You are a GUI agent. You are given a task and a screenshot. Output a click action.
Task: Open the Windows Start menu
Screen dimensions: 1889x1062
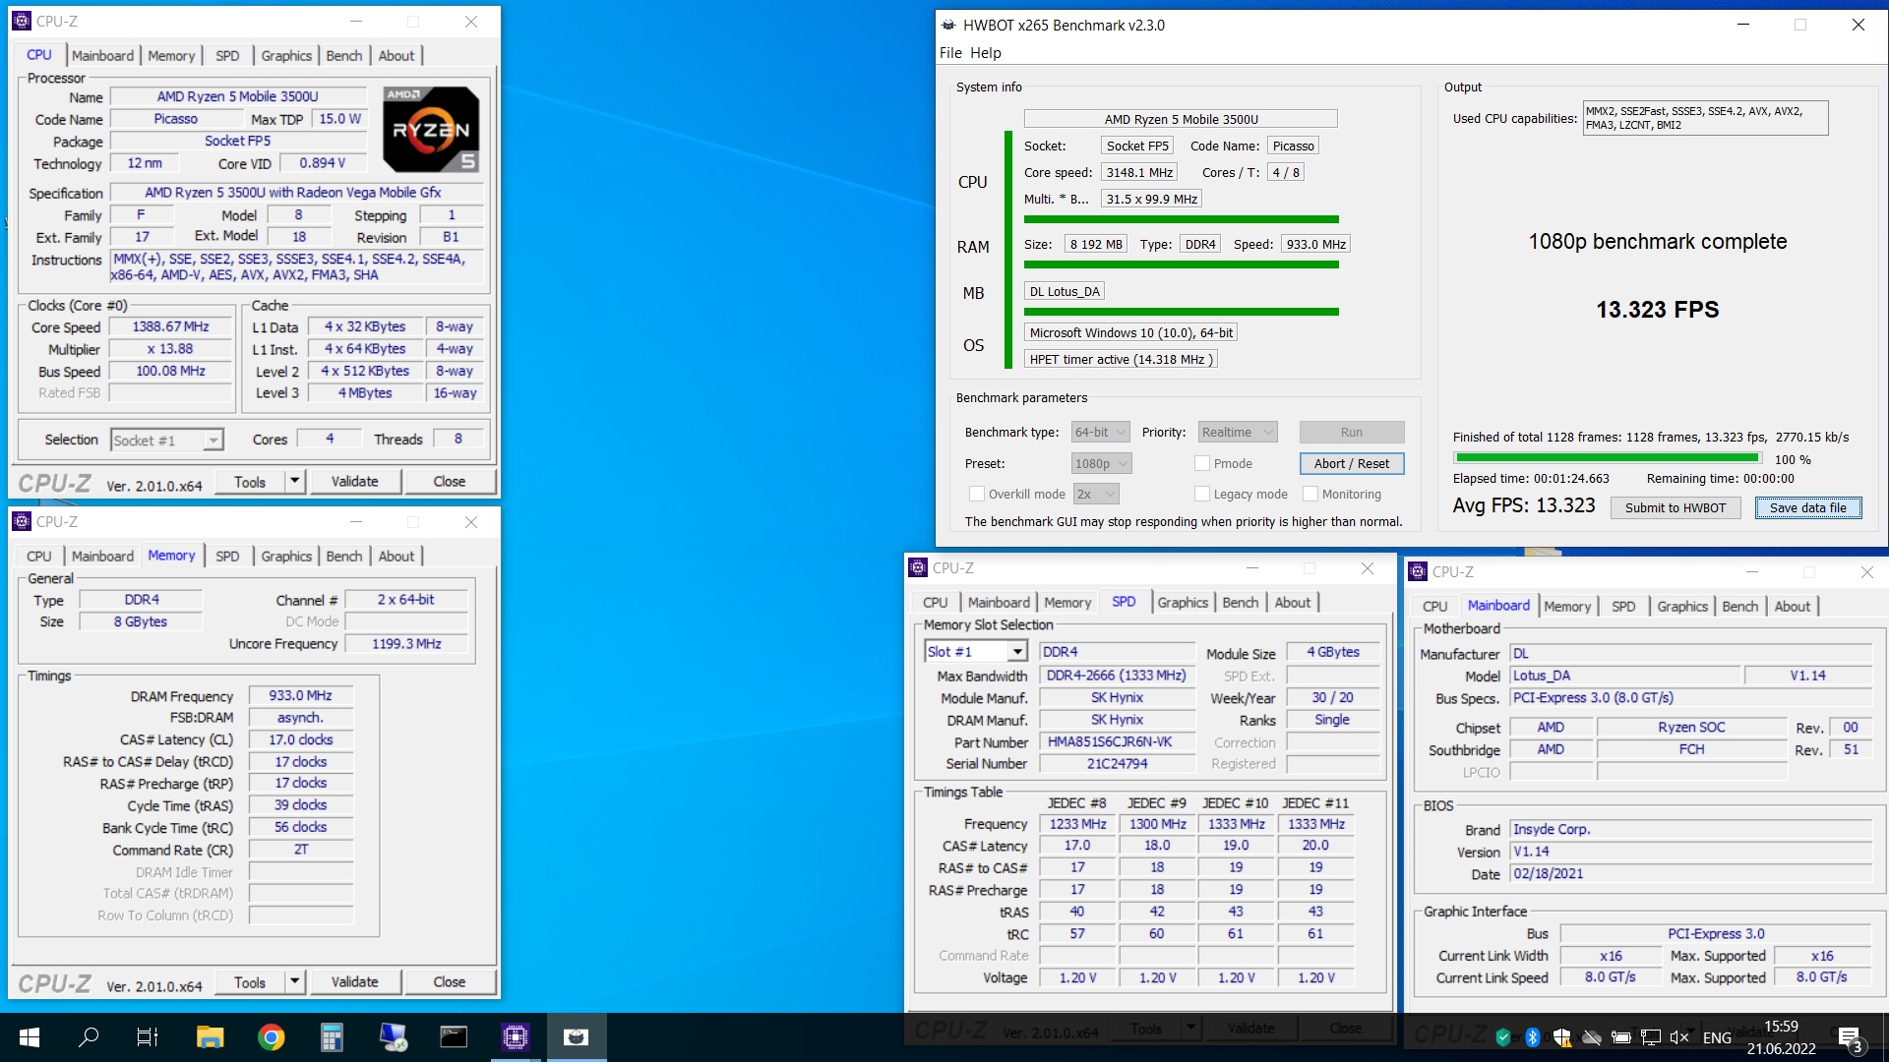(x=30, y=1036)
